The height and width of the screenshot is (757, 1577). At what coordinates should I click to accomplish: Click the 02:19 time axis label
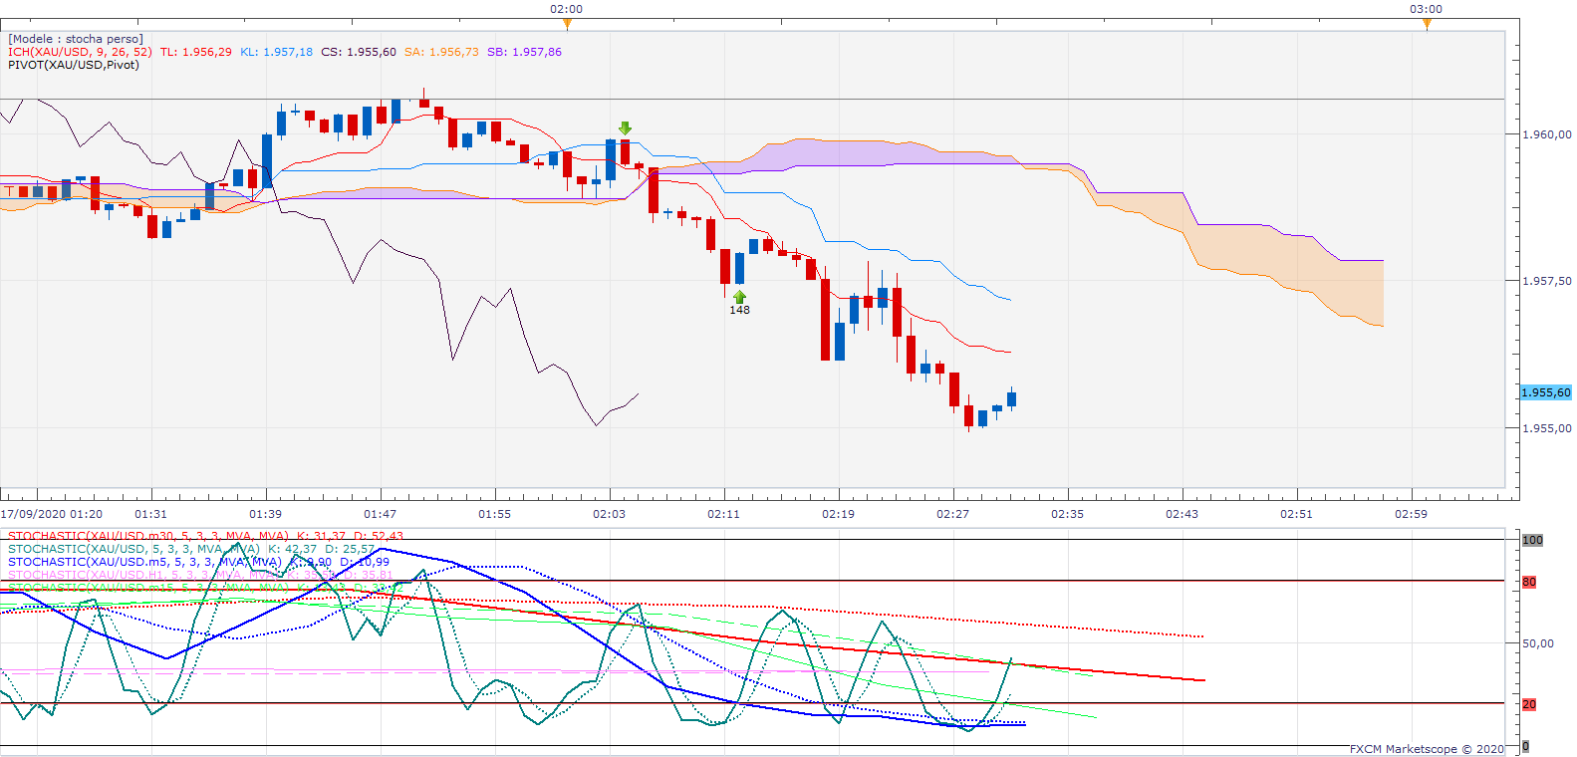click(839, 514)
